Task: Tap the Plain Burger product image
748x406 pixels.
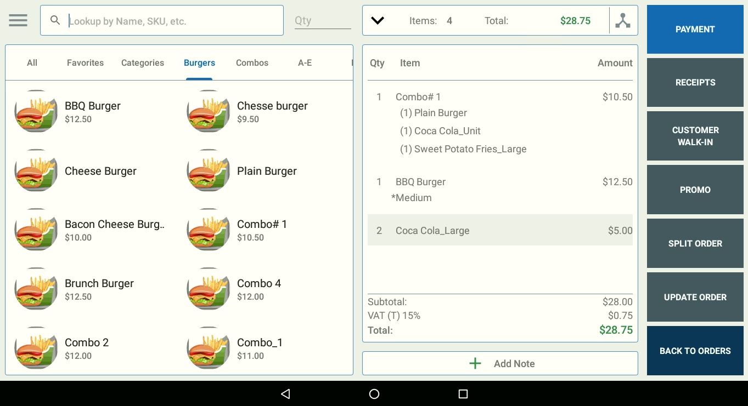Action: click(x=209, y=171)
